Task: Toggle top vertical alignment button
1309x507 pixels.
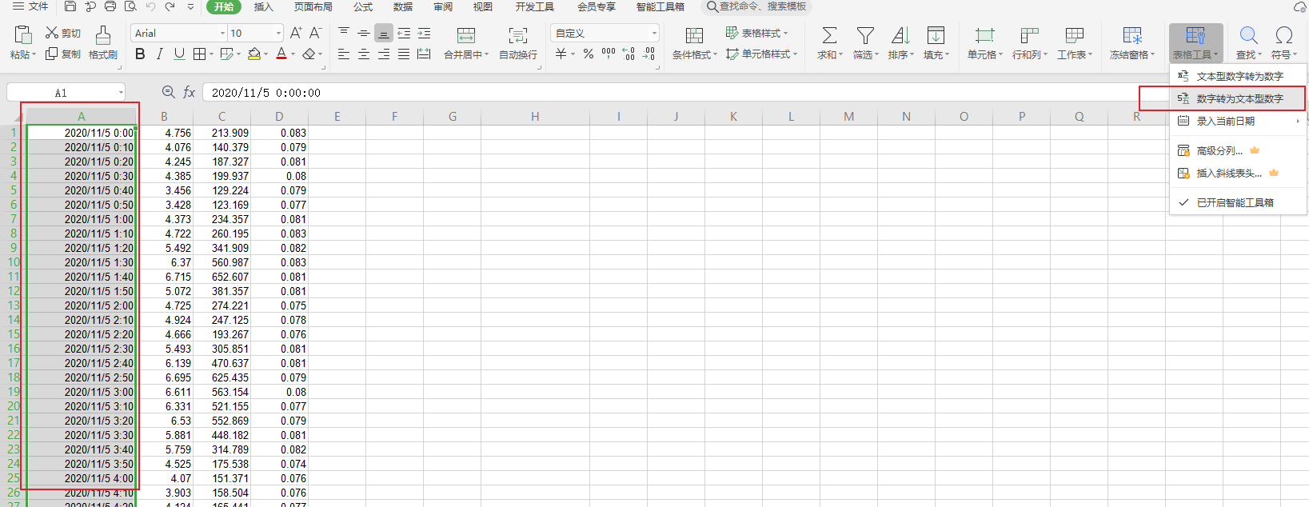Action: coord(344,33)
